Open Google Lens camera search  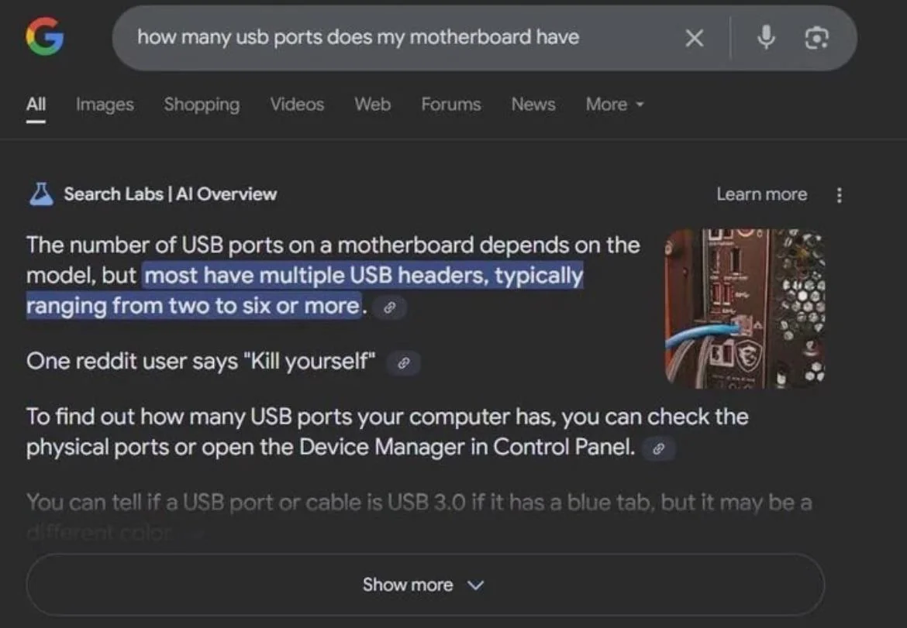click(x=816, y=37)
